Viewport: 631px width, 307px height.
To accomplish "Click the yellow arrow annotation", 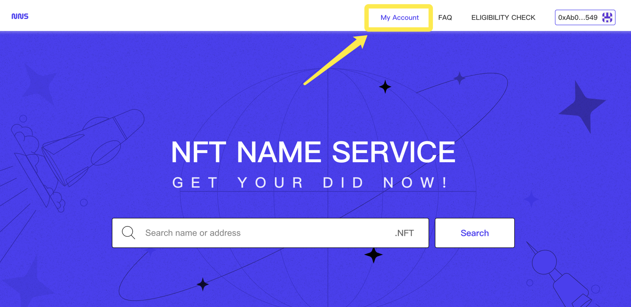I will pyautogui.click(x=336, y=61).
